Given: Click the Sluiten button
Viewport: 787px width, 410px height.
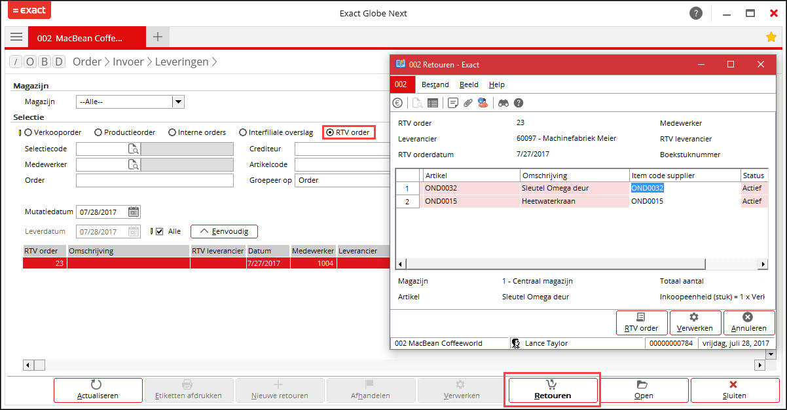Looking at the screenshot, I should click(735, 390).
